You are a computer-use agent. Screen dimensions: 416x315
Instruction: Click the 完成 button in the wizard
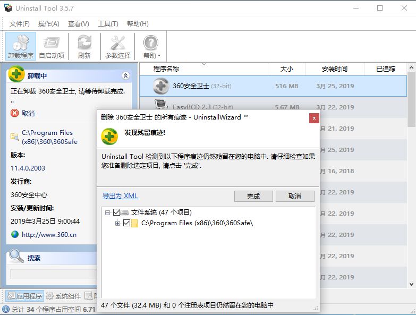click(253, 196)
